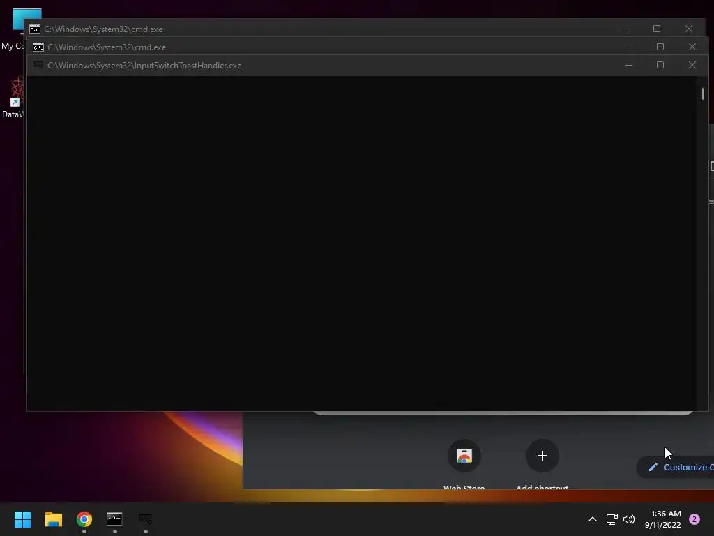Click icon in second cmd.exe title bar
Viewport: 714px width, 536px height.
[x=38, y=47]
